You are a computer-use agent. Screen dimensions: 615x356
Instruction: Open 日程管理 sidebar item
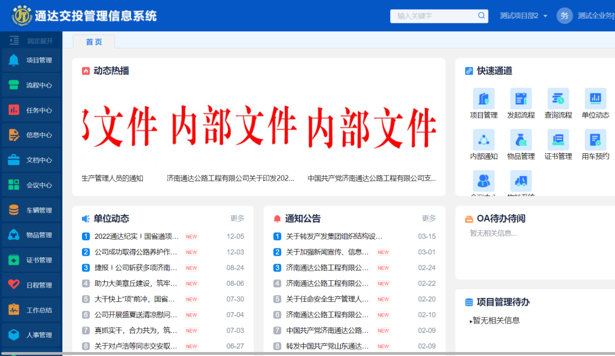click(31, 285)
